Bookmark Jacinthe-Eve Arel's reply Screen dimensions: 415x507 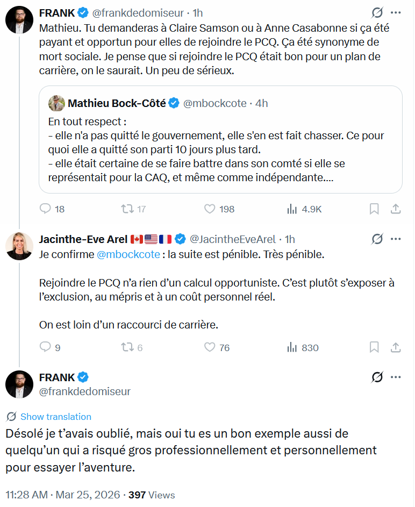click(x=374, y=347)
